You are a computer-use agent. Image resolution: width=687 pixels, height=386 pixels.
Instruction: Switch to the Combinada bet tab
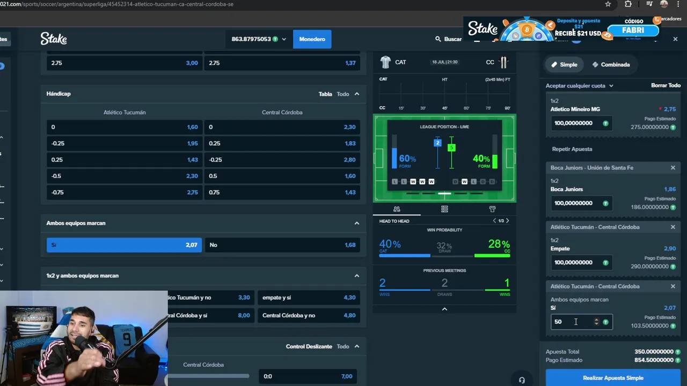point(611,64)
